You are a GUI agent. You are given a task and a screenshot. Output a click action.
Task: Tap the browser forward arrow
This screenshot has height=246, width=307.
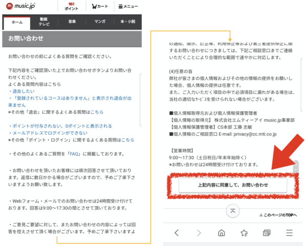pyautogui.click(x=199, y=233)
